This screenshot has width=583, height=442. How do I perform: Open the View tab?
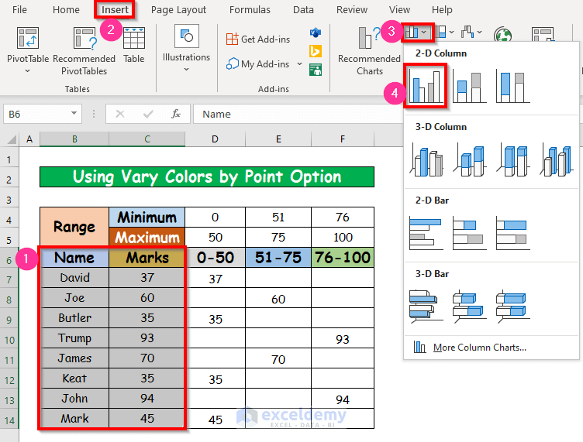coord(399,9)
